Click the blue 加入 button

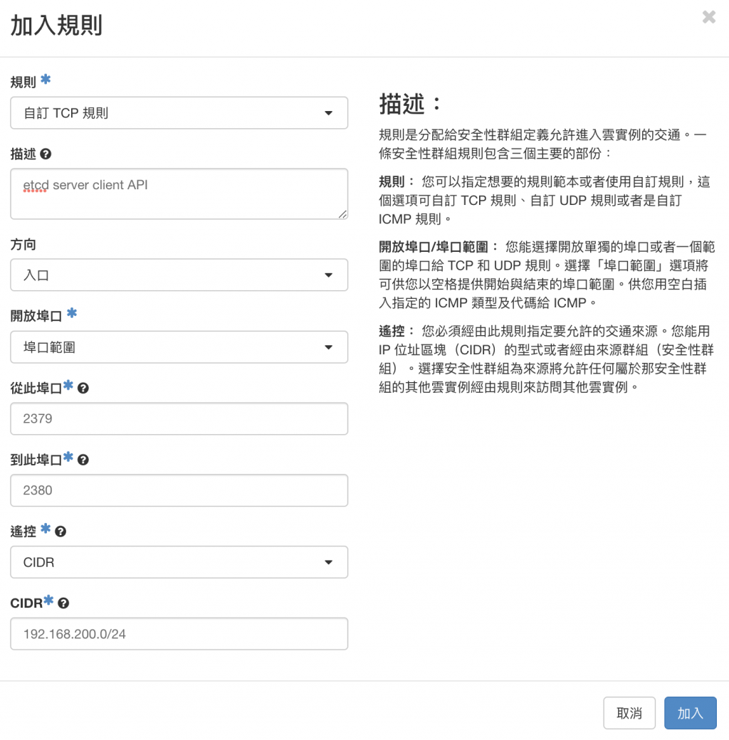(x=691, y=713)
